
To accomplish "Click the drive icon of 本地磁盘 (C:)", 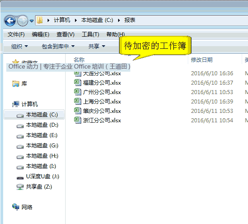I will pos(20,116).
